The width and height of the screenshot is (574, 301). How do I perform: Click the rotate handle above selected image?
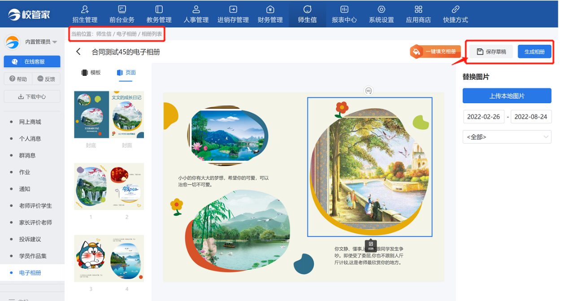pos(369,91)
